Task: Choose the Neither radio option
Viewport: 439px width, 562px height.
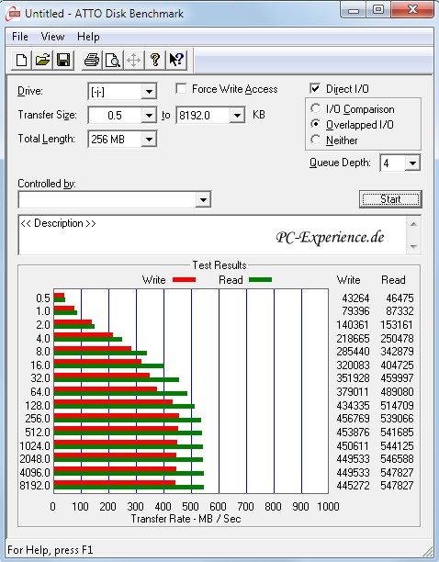Action: tap(316, 140)
